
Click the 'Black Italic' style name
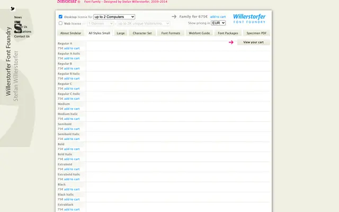(x=66, y=195)
